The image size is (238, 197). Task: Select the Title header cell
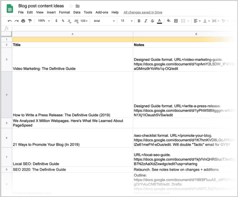click(72, 45)
